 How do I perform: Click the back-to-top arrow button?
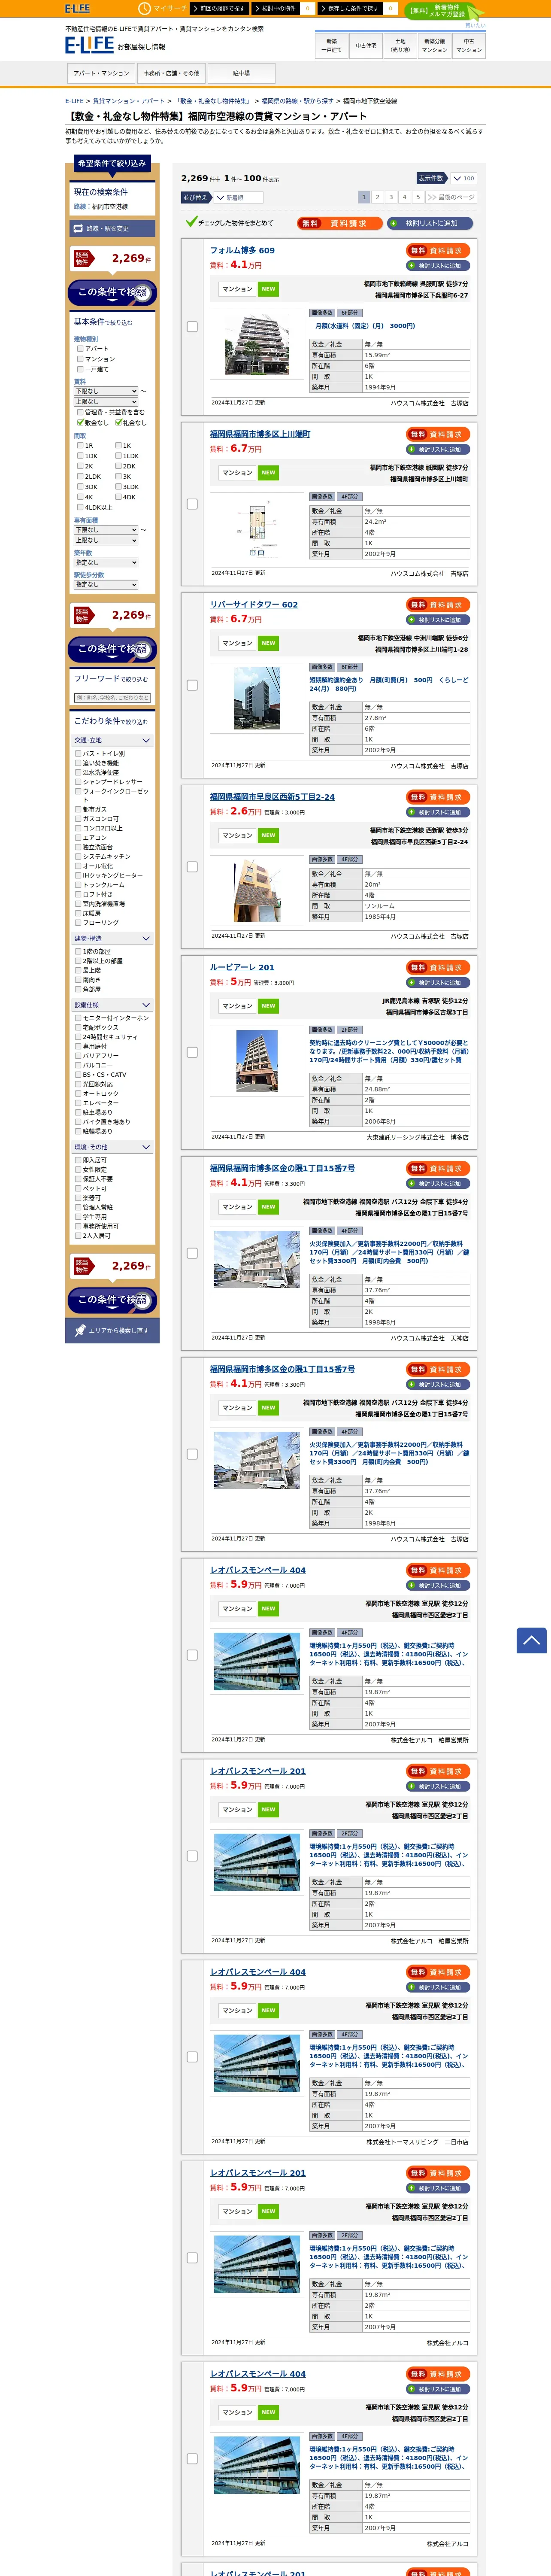pos(531,1640)
